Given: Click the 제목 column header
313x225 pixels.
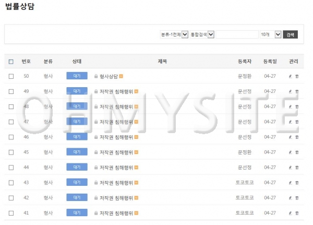Looking at the screenshot, I should 162,62.
